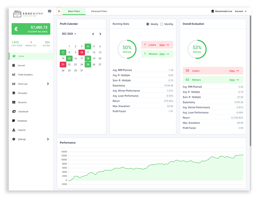View the 55 Losers in Overall Evaluation
Screen dimensions: 260x198
pyautogui.click(x=234, y=71)
